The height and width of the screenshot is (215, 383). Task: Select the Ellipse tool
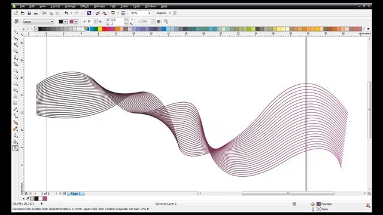16,77
